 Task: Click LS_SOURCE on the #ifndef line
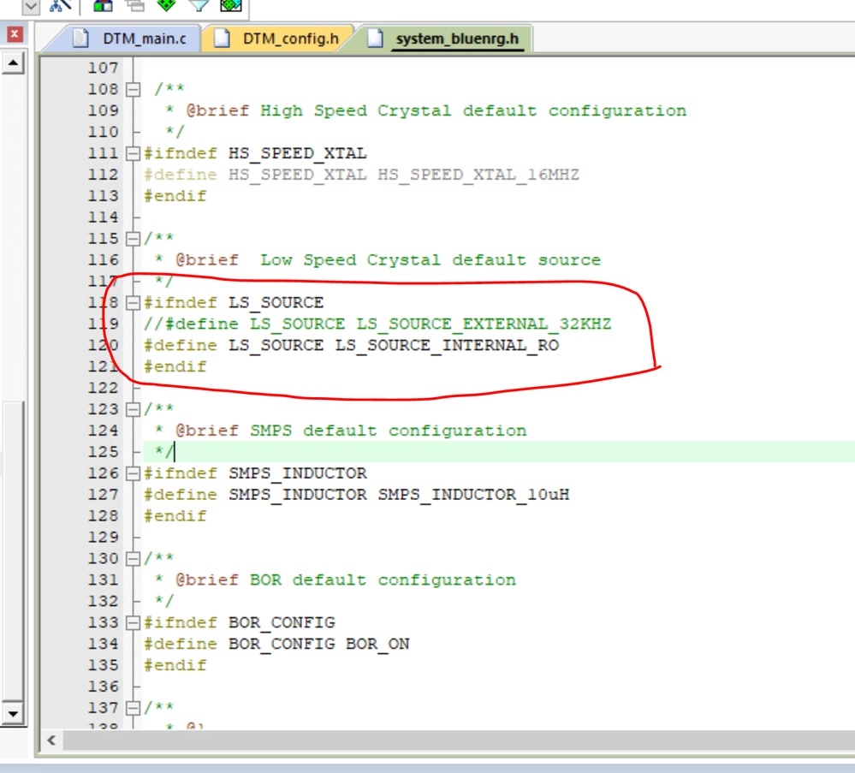tap(276, 303)
